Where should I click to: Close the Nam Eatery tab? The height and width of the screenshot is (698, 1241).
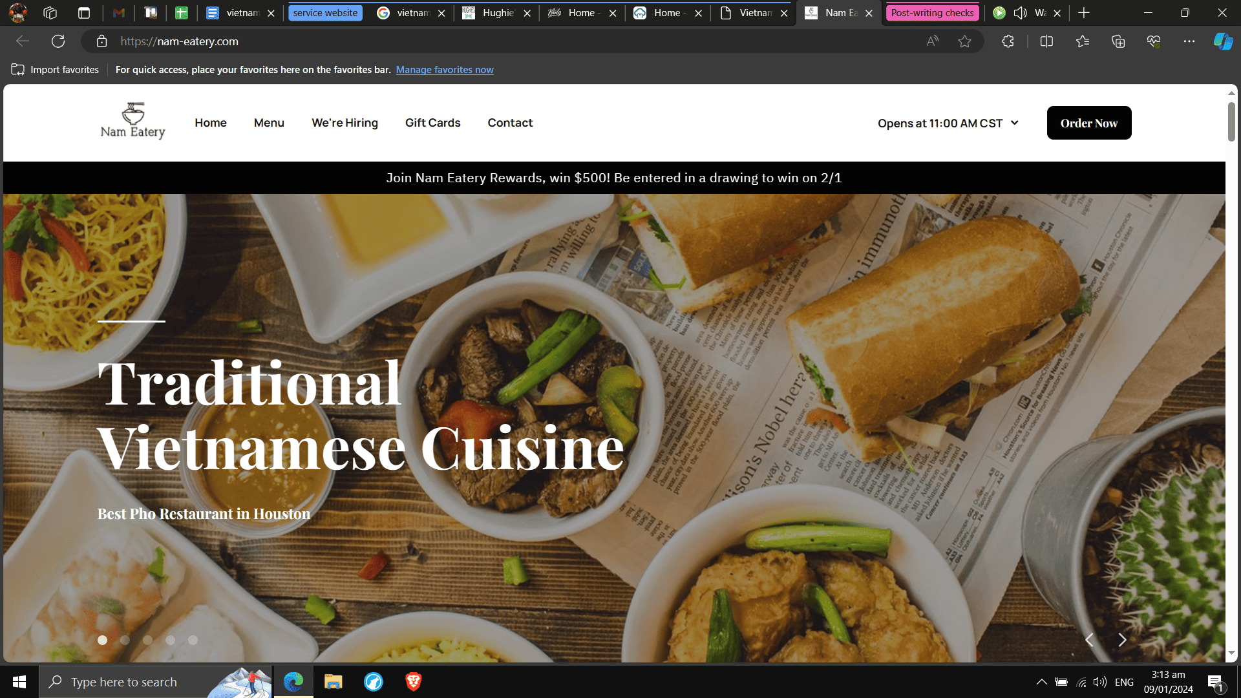pos(869,13)
